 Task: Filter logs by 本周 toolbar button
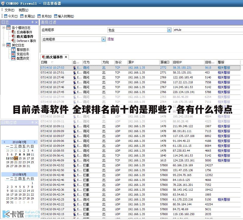pyautogui.click(x=28, y=16)
